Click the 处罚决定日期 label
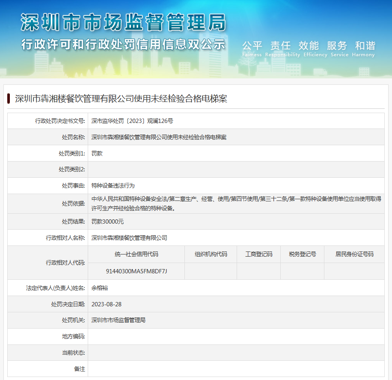This screenshot has width=392, height=380. (68, 305)
